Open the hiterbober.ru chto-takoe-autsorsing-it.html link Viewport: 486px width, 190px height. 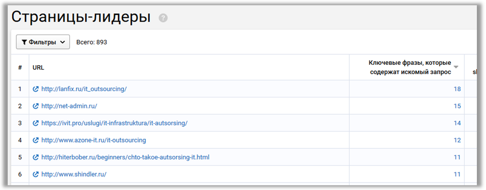click(x=125, y=157)
